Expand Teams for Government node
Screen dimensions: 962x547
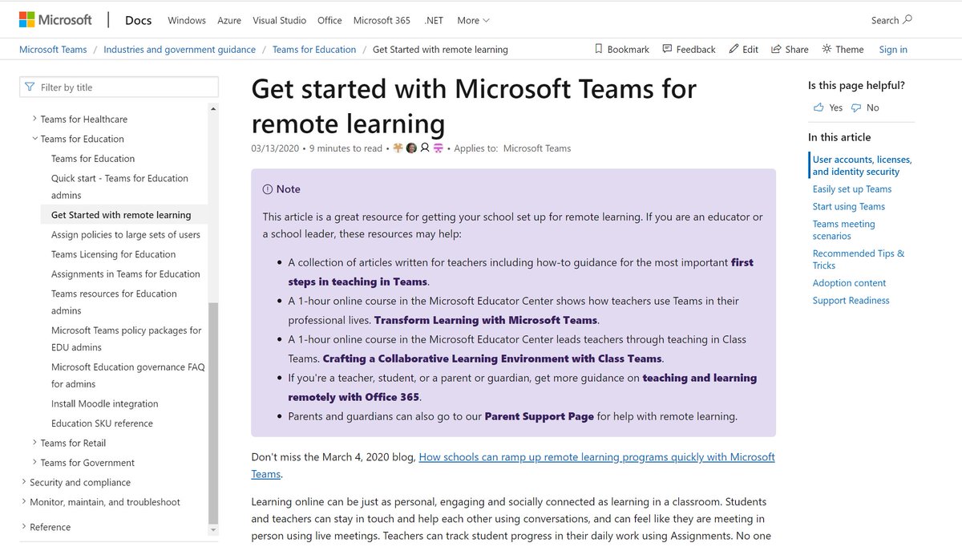[x=34, y=463]
